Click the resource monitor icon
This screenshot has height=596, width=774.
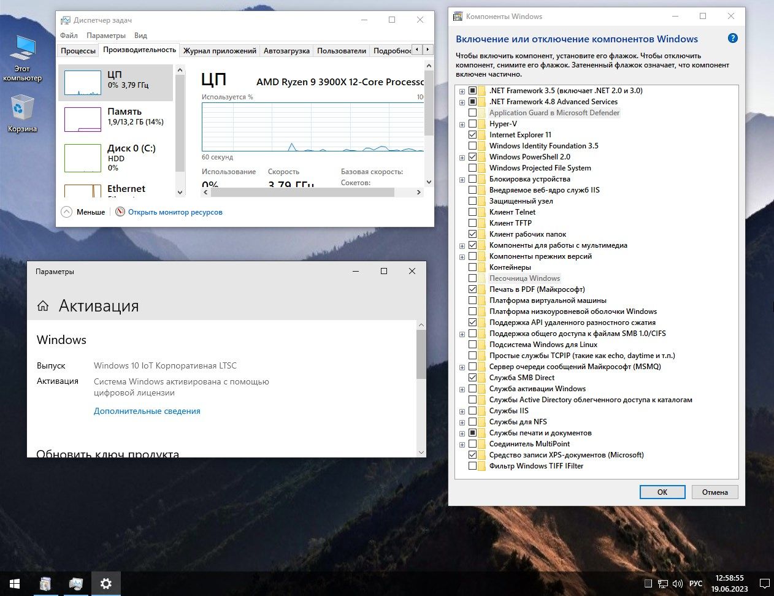coord(120,212)
